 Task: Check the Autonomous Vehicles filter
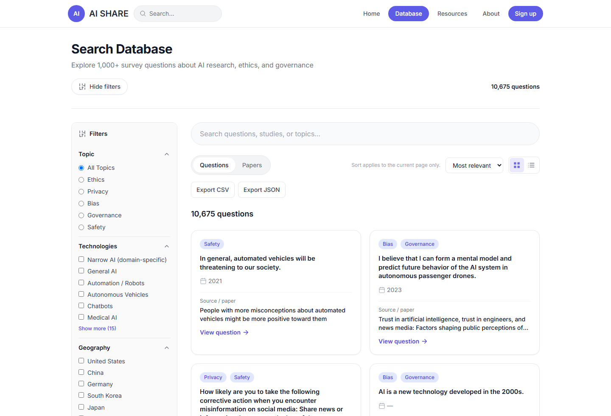point(81,294)
